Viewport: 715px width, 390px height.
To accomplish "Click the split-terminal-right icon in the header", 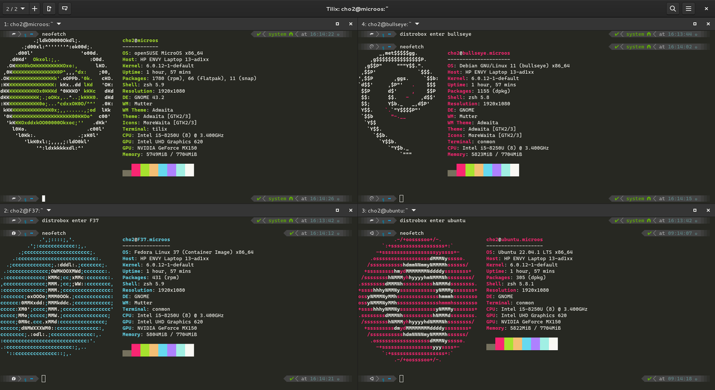I will click(x=49, y=8).
